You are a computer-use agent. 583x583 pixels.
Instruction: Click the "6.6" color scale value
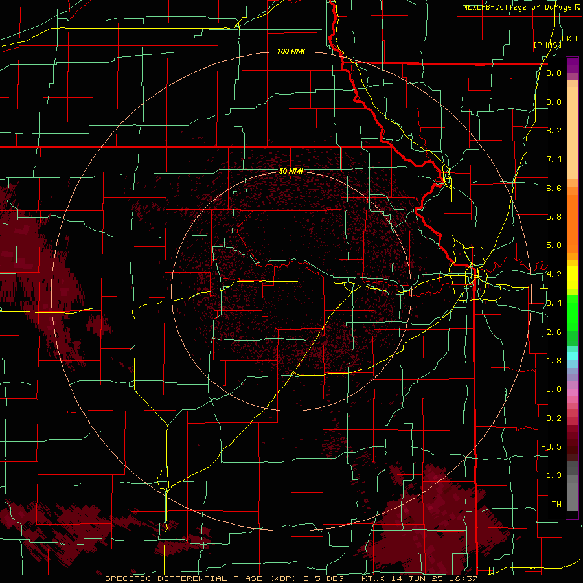[554, 188]
